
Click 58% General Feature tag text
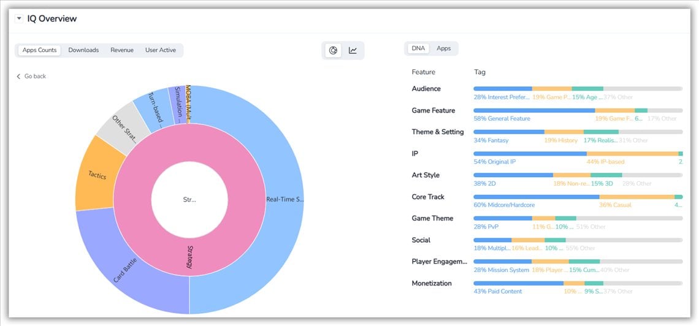point(502,118)
